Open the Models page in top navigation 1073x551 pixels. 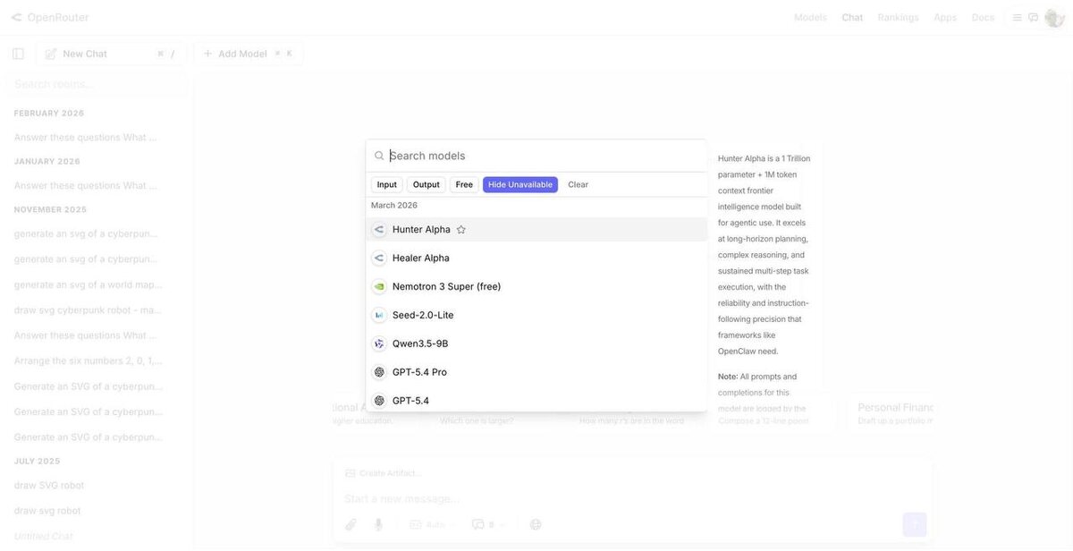coord(810,17)
